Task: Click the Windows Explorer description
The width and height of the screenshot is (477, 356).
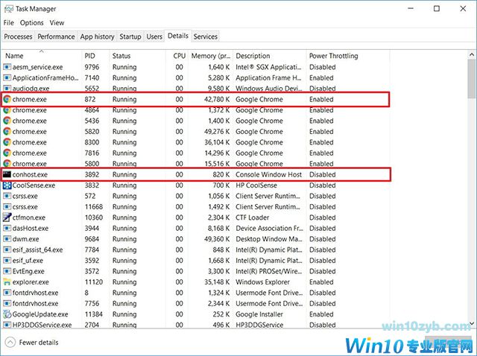Action: pyautogui.click(x=262, y=282)
